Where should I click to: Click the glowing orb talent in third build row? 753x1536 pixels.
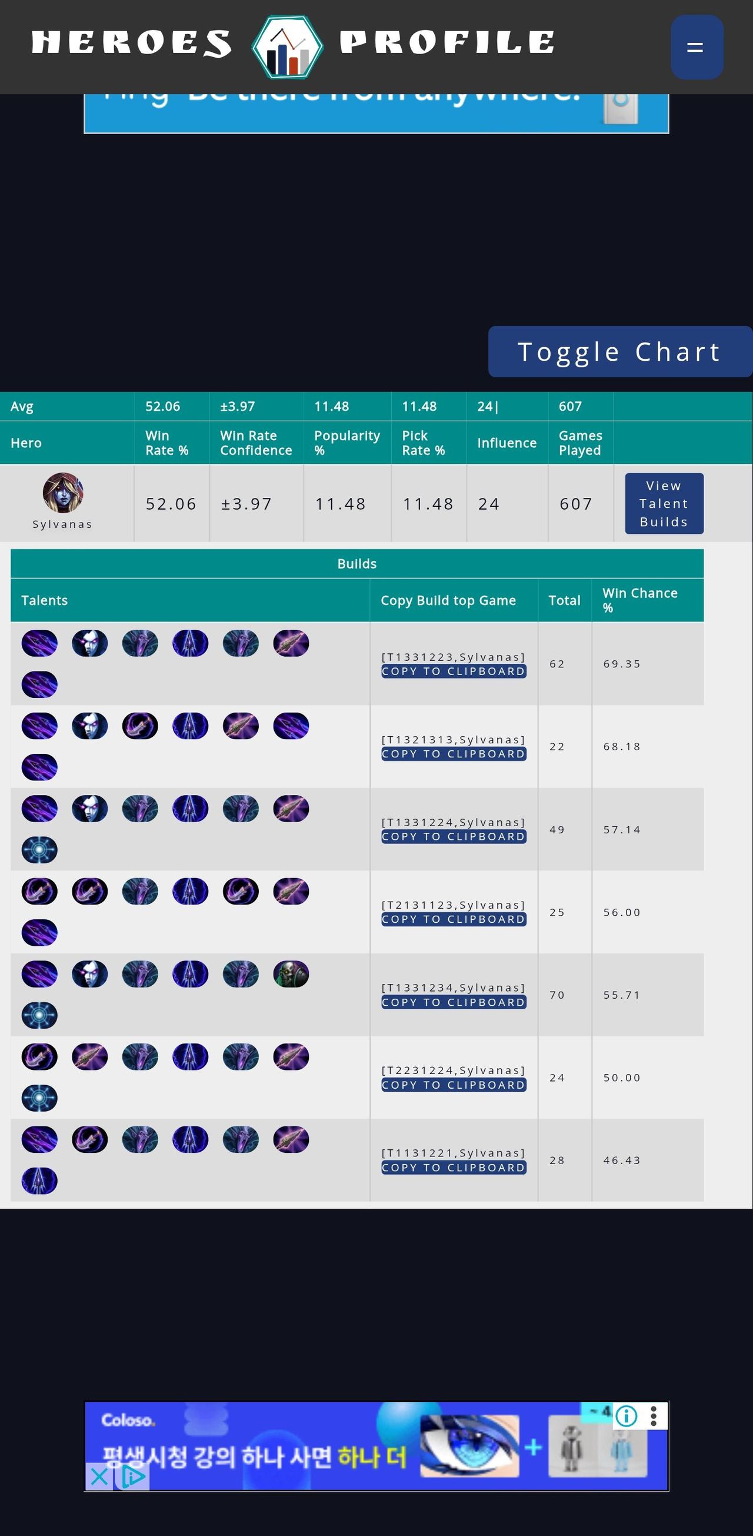39,850
